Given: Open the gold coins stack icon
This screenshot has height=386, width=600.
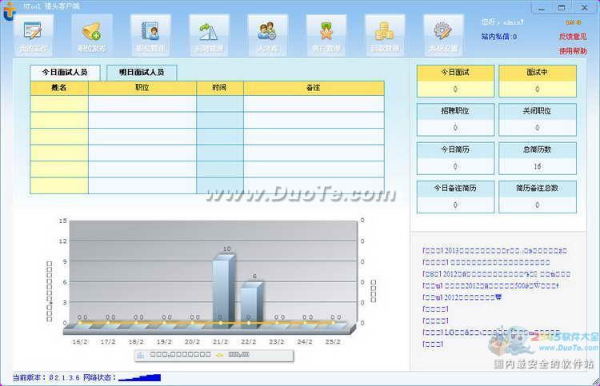Looking at the screenshot, I should 385,35.
